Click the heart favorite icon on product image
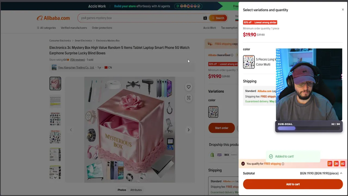348x196 pixels. 189,87
